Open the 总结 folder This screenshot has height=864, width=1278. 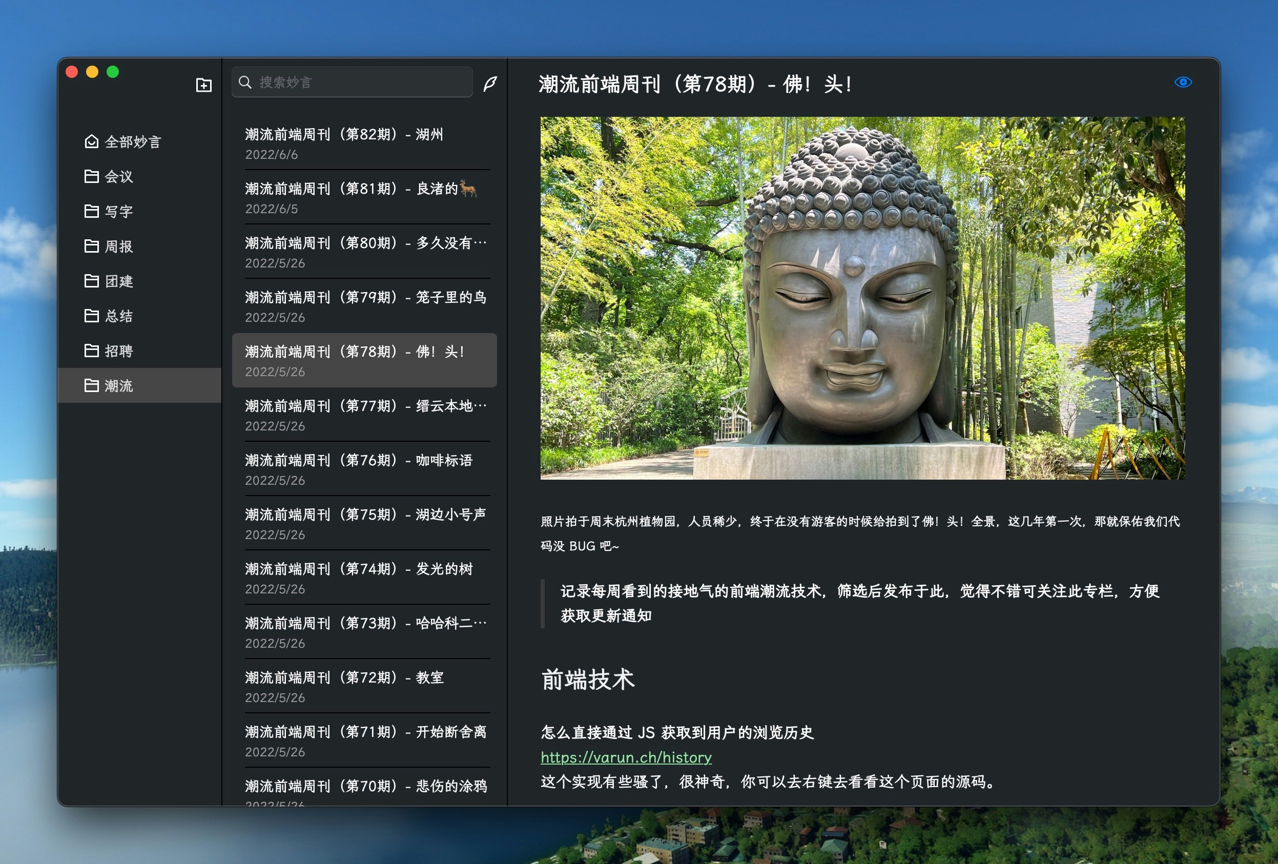click(x=139, y=316)
